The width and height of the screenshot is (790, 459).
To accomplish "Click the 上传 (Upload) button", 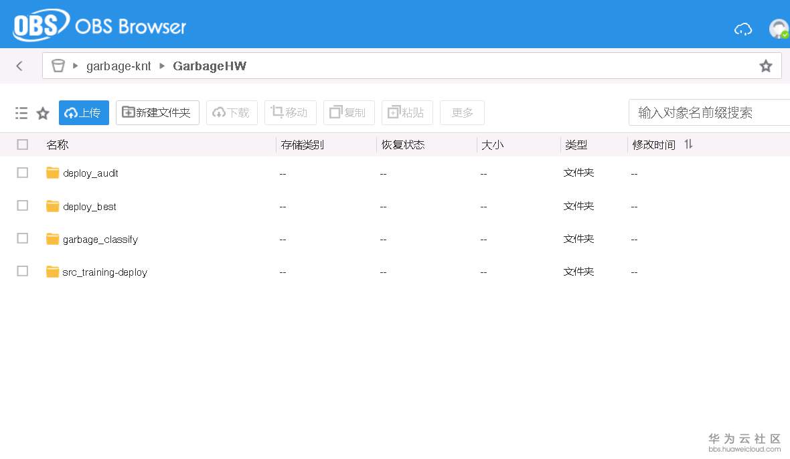I will click(84, 112).
